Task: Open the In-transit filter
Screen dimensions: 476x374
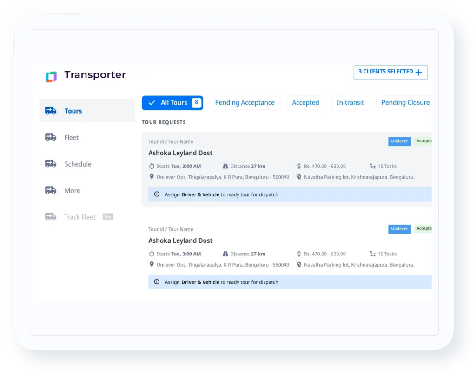Action: pyautogui.click(x=350, y=102)
